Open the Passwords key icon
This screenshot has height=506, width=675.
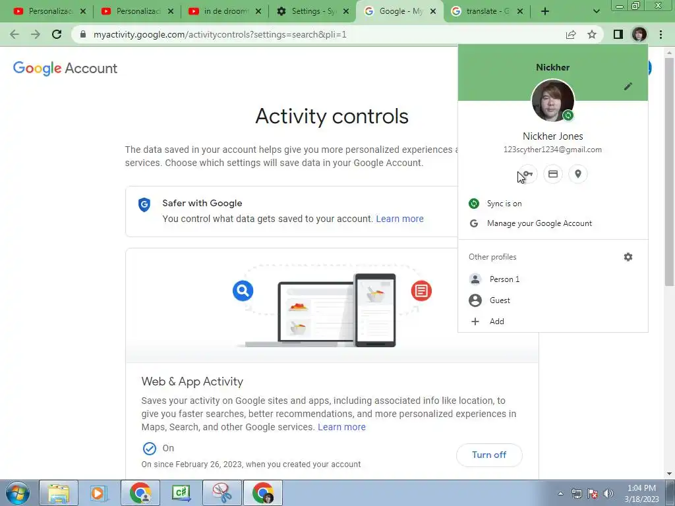(x=528, y=174)
